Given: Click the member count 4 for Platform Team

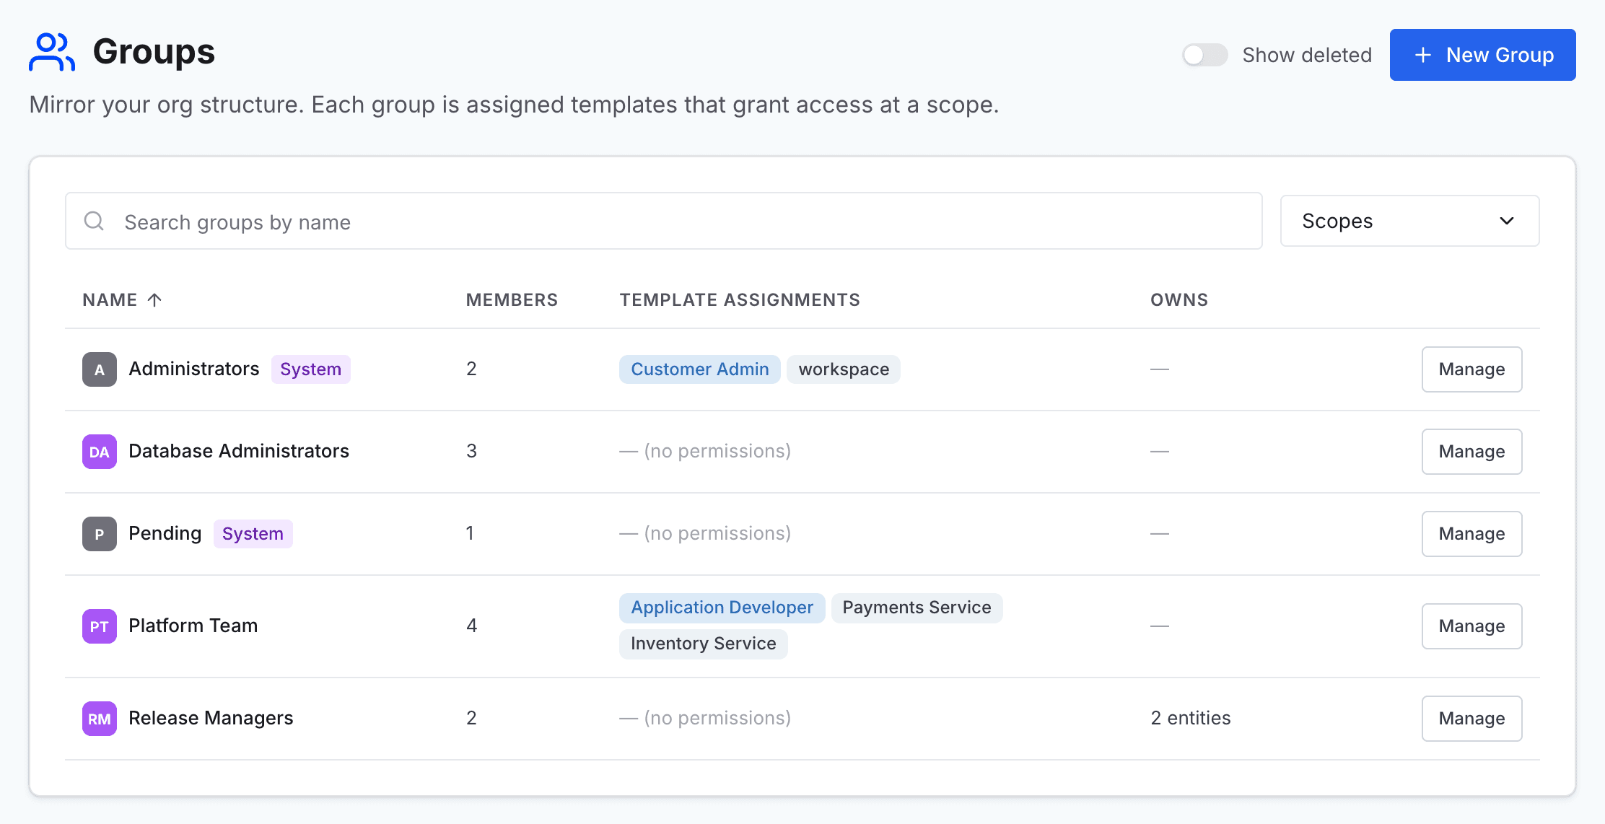Looking at the screenshot, I should pyautogui.click(x=471, y=626).
